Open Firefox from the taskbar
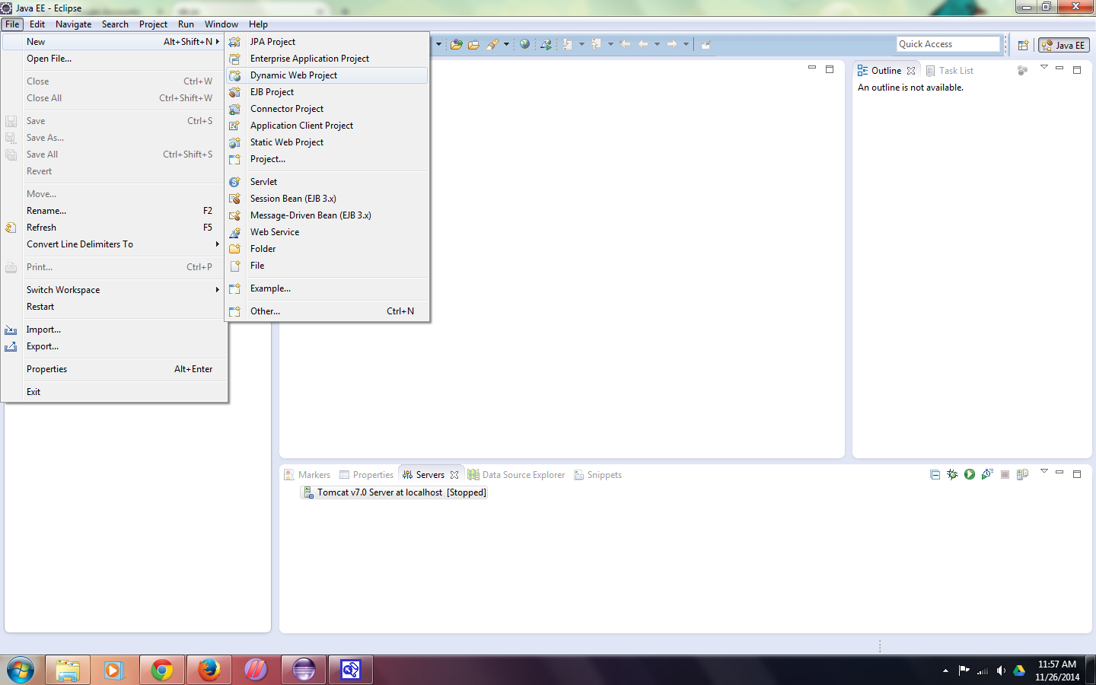Viewport: 1096px width, 685px height. 209,670
